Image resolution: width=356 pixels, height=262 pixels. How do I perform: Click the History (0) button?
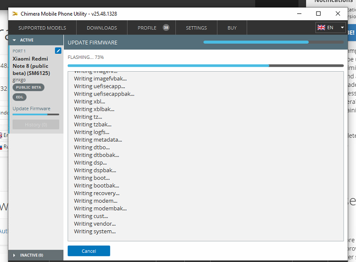point(36,125)
